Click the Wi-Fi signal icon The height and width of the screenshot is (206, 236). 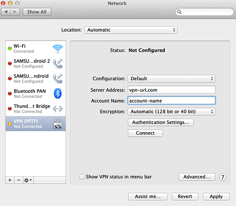click(58, 49)
